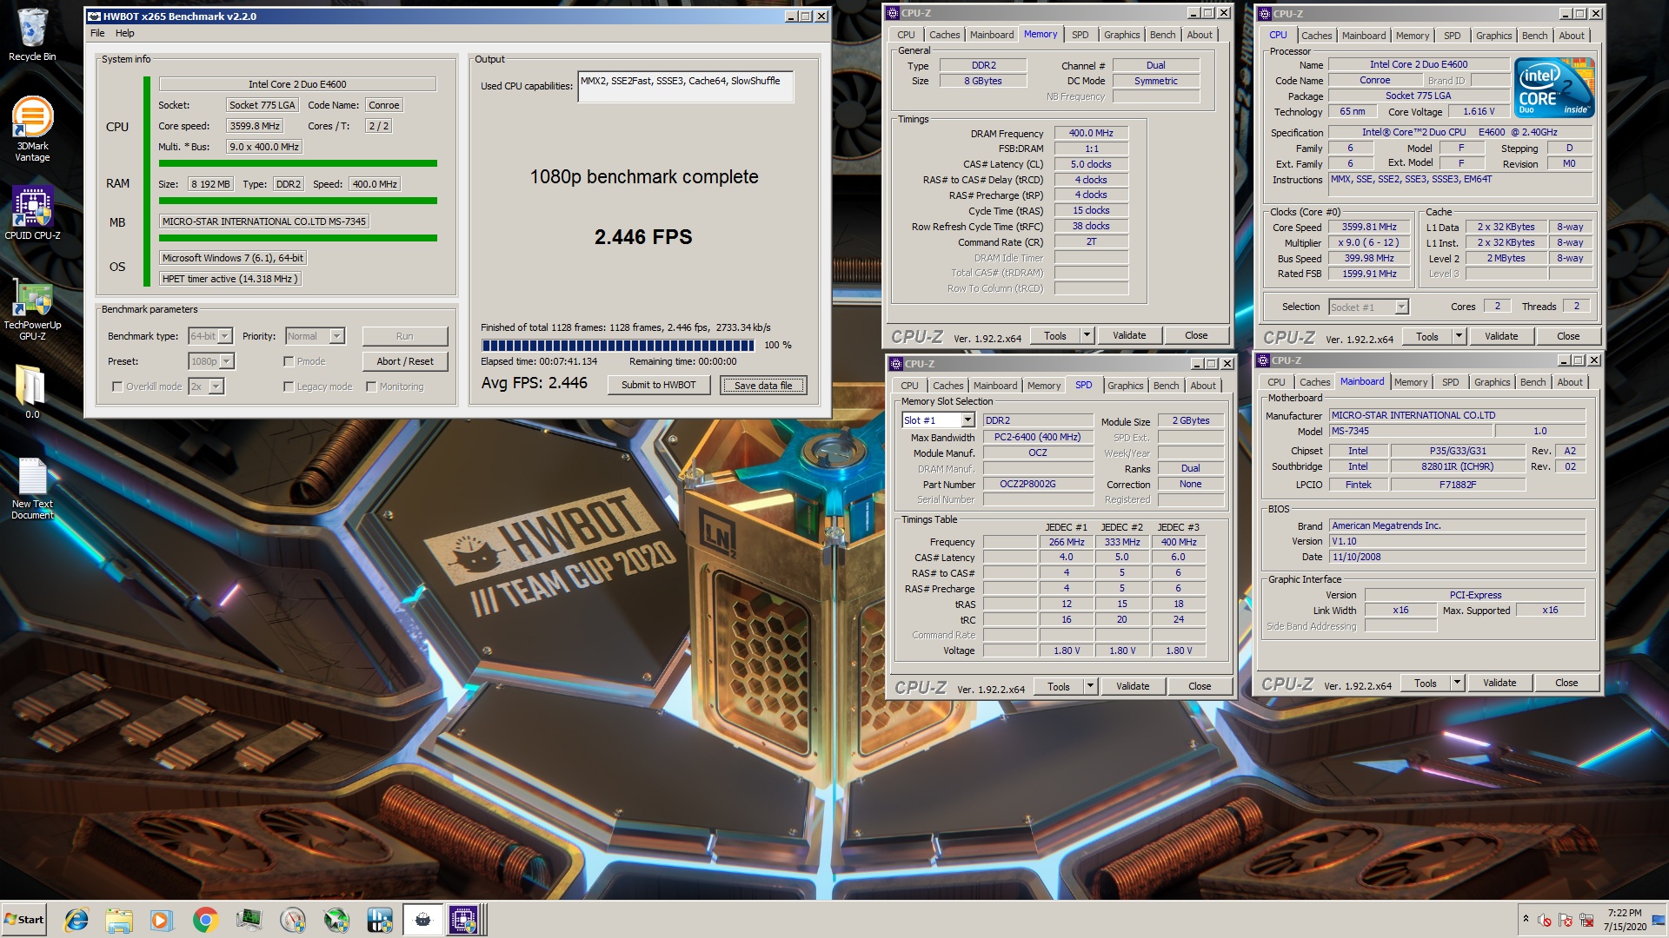Launch the 3DMark Vantage desktop shortcut
The image size is (1669, 938).
32,129
